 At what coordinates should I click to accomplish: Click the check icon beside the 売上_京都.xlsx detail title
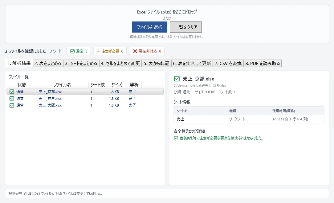(177, 79)
